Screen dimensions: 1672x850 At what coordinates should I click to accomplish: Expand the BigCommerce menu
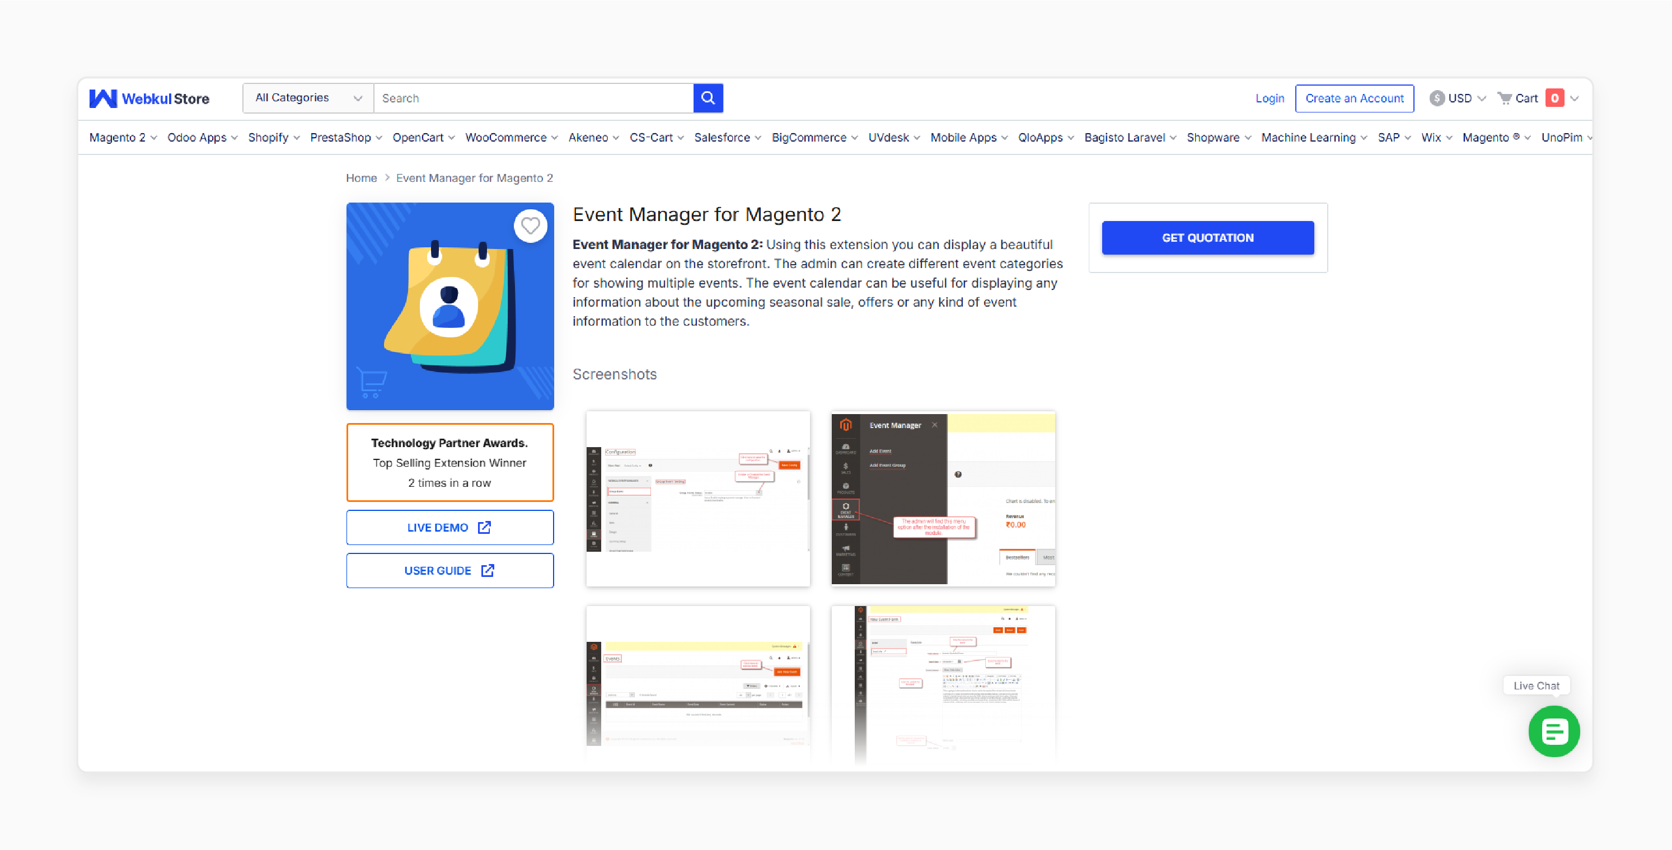(814, 138)
